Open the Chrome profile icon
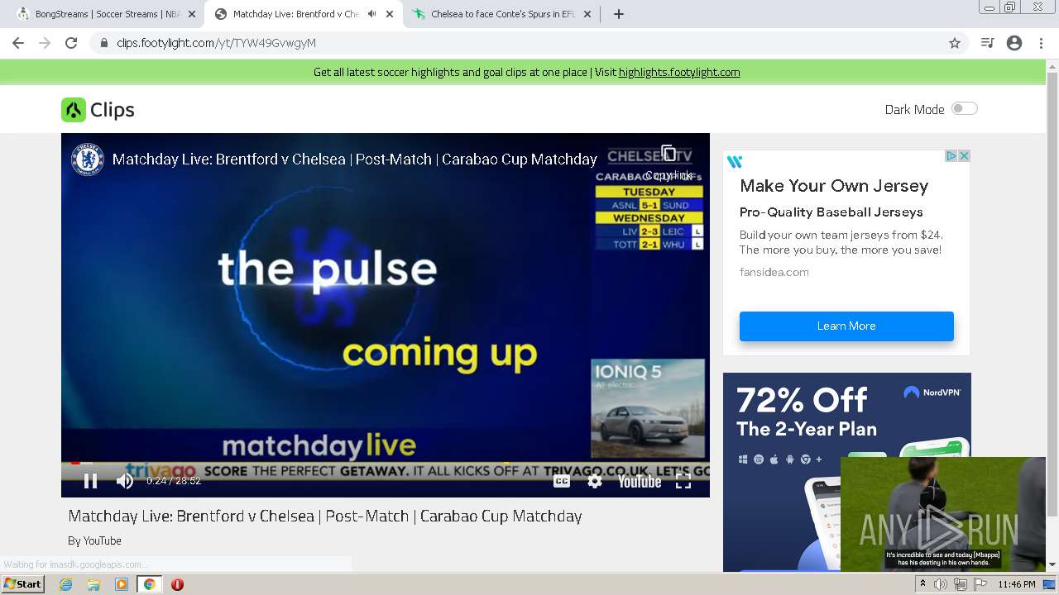 1014,43
